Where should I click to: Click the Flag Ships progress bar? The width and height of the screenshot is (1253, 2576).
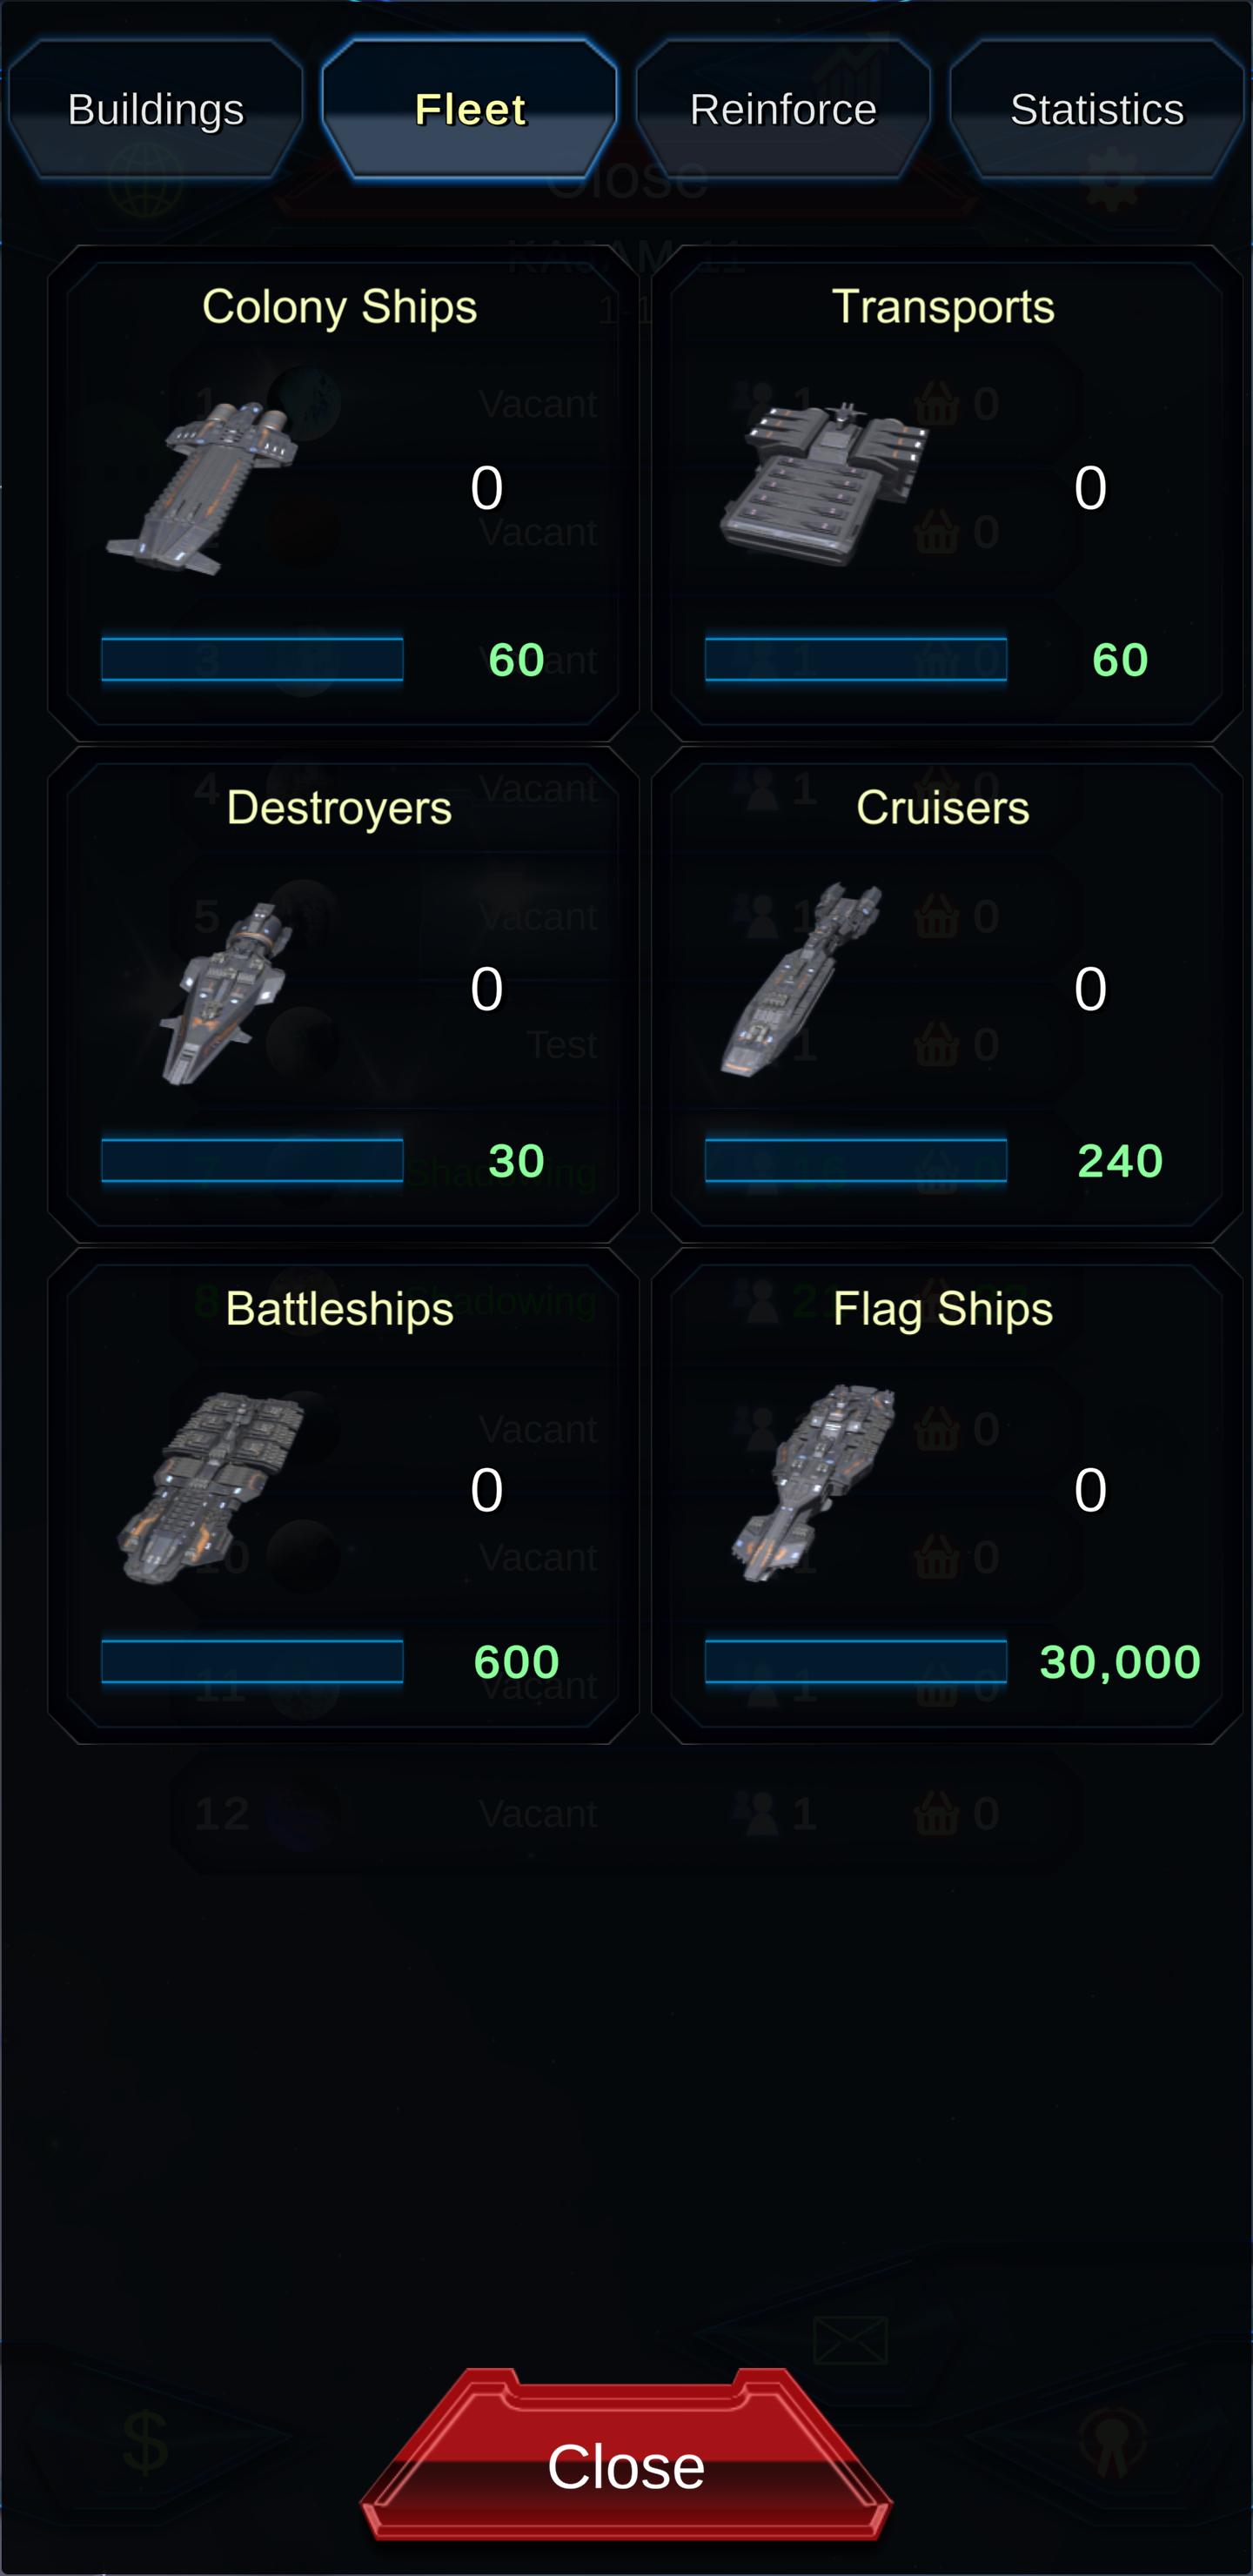(x=856, y=1661)
